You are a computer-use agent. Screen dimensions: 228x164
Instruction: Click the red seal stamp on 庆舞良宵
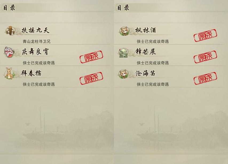click(91, 57)
